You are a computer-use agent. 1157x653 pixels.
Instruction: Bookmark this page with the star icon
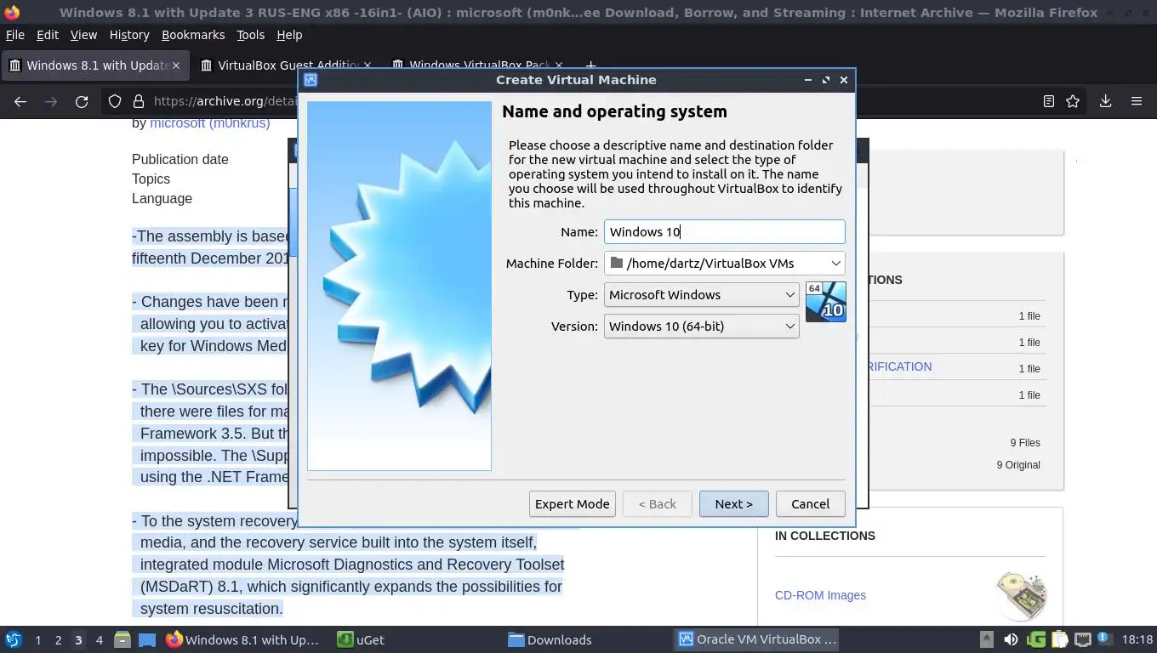tap(1073, 101)
